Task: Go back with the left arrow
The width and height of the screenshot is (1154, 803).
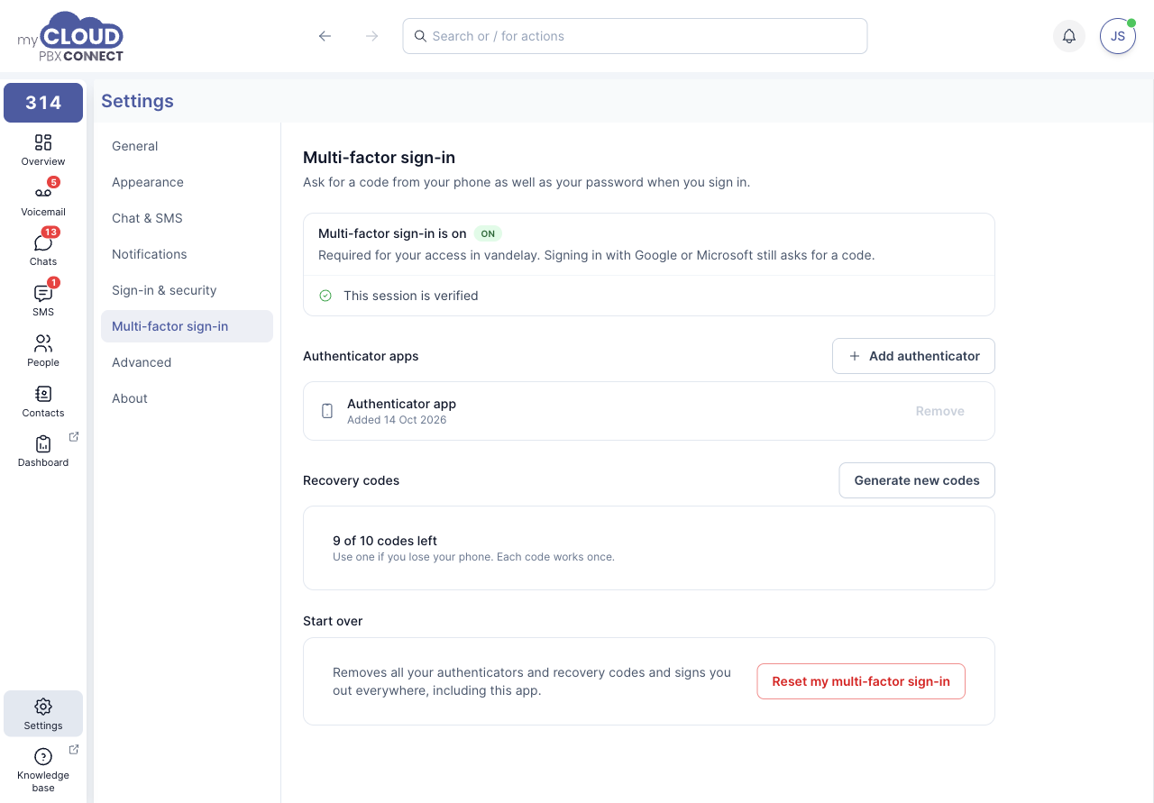Action: tap(325, 36)
